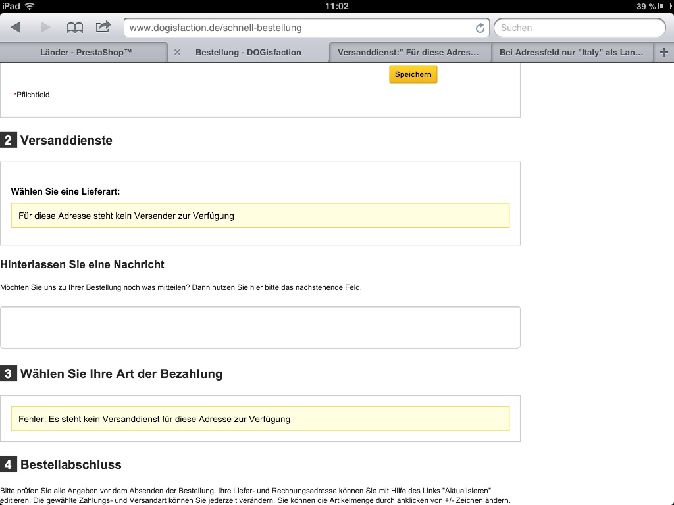Click the yellow Speichern button
The image size is (674, 505).
413,74
